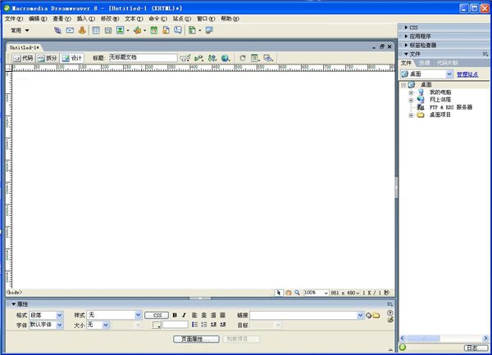
Task: Click the browser check icon in document toolbar
Action: pos(185,58)
